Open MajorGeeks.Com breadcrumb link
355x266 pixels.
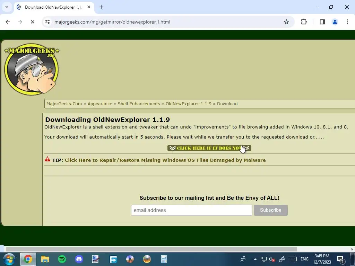click(x=64, y=104)
